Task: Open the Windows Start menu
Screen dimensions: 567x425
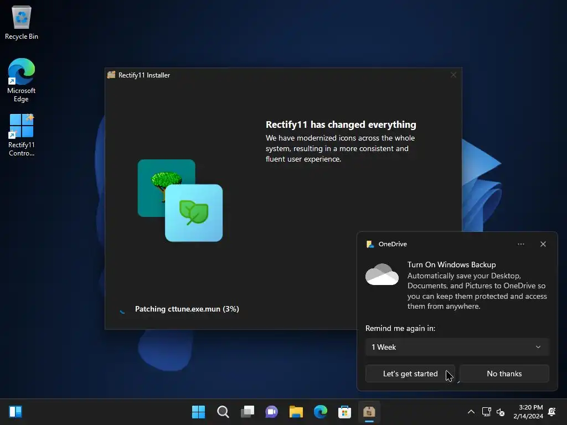Action: 198,412
